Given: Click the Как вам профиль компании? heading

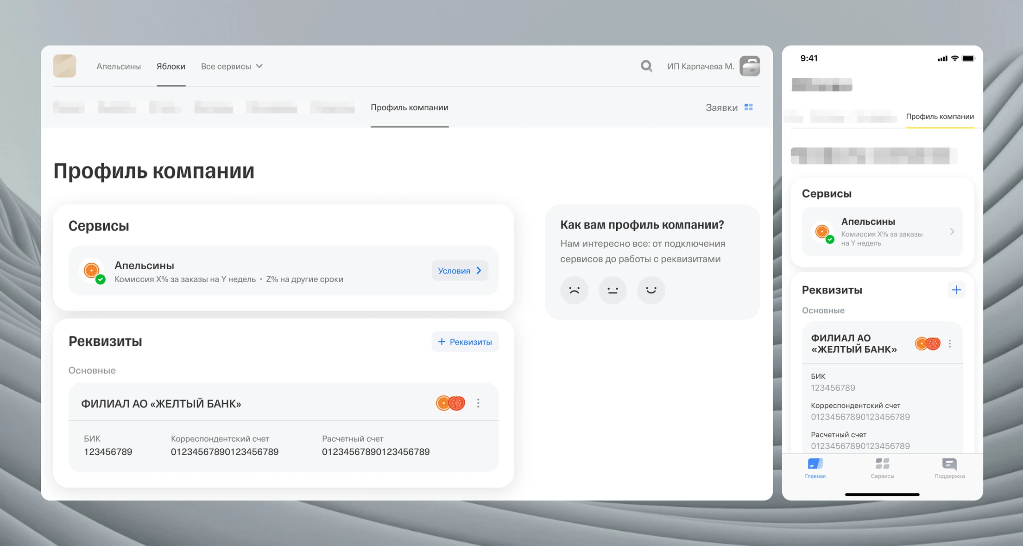Looking at the screenshot, I should [642, 225].
